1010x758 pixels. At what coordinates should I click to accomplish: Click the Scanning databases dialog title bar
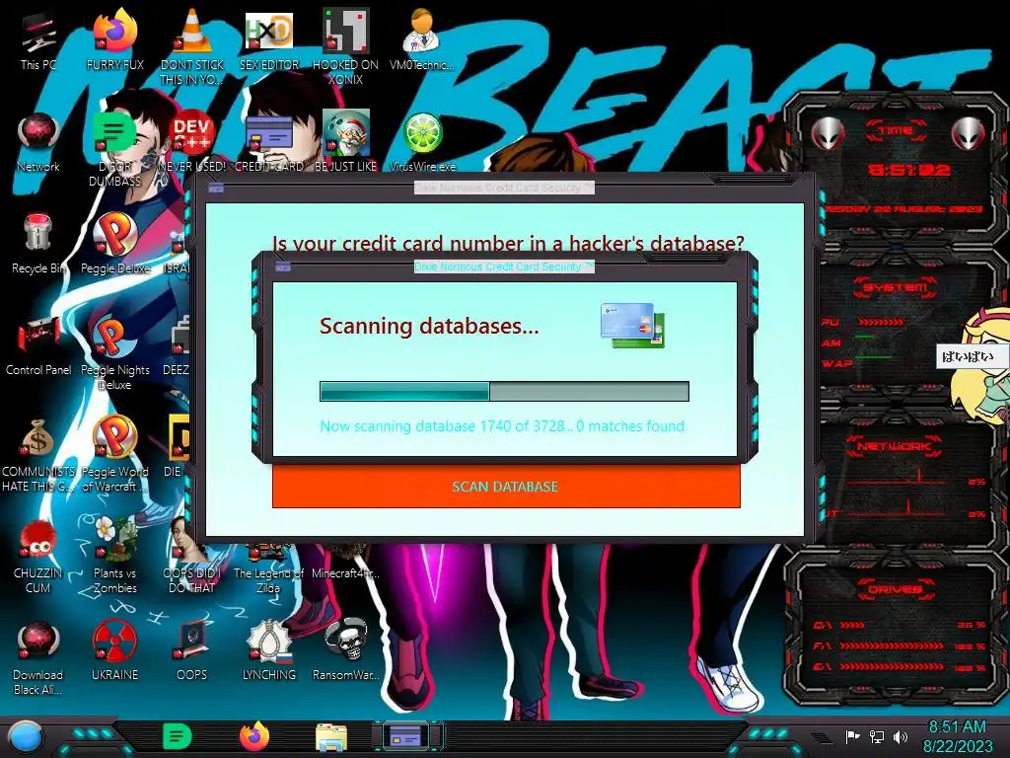point(504,266)
